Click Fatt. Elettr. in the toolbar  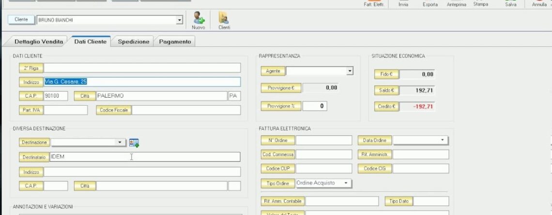[x=373, y=3]
